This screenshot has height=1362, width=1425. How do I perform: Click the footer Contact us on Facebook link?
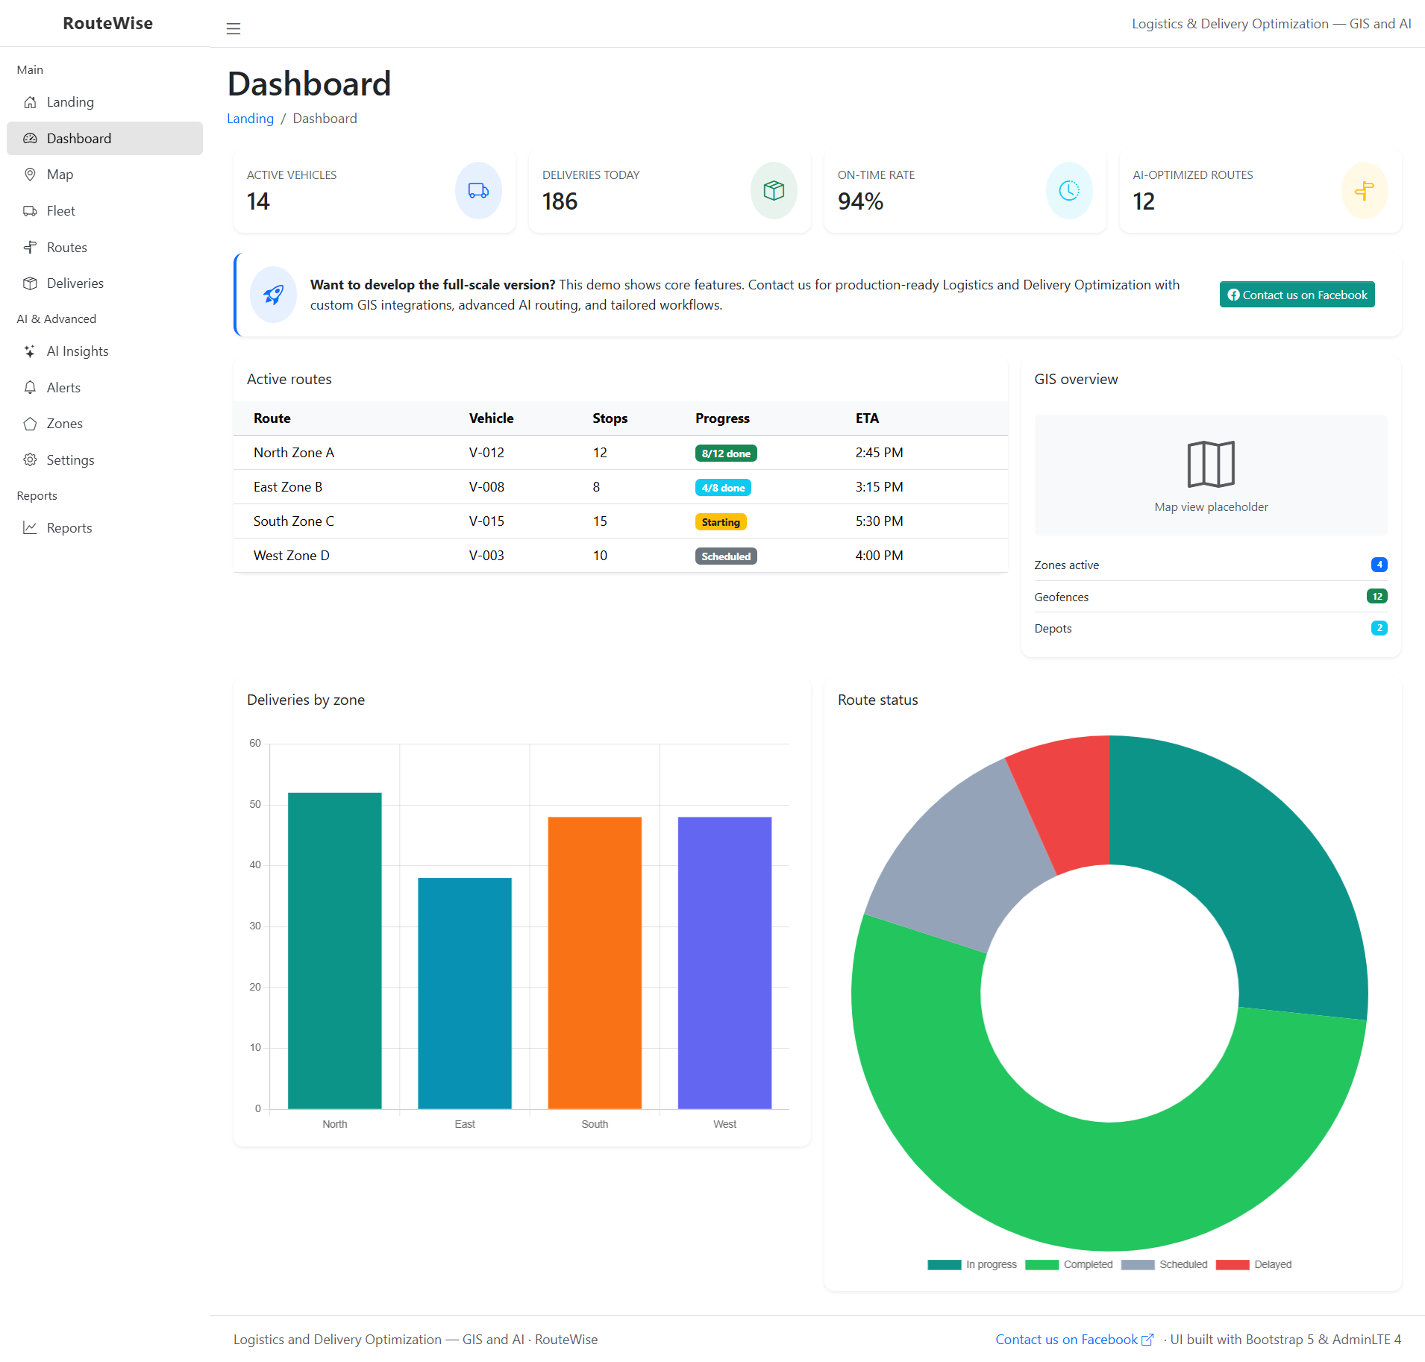[x=1067, y=1339]
